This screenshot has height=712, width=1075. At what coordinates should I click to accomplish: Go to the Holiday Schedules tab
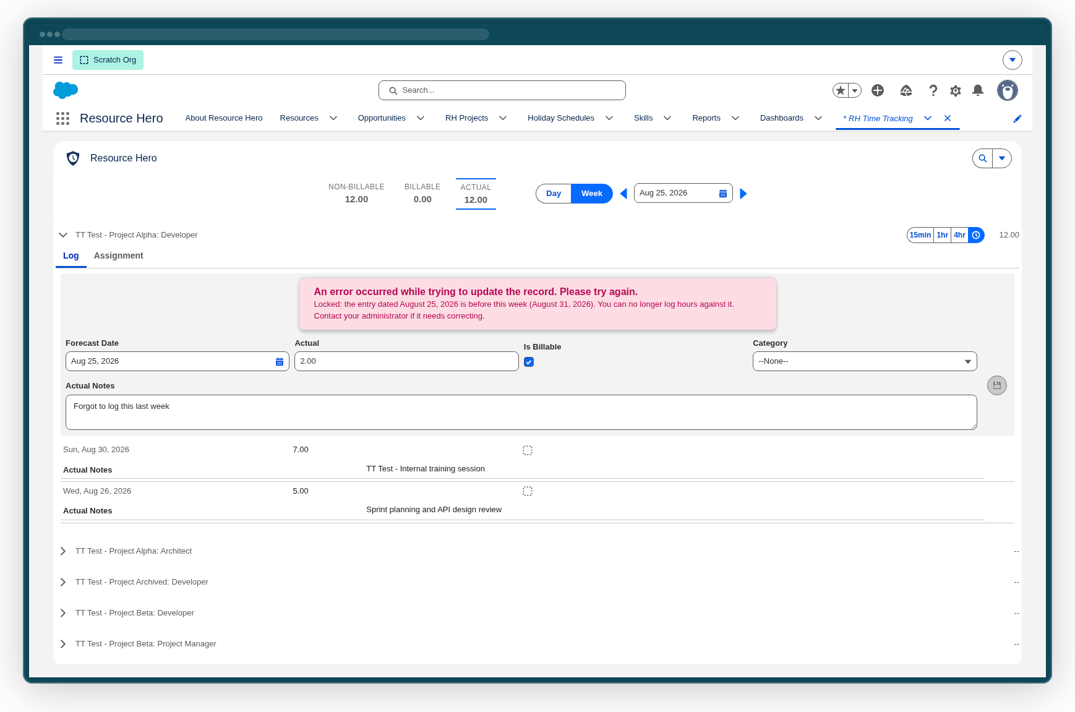click(x=561, y=118)
